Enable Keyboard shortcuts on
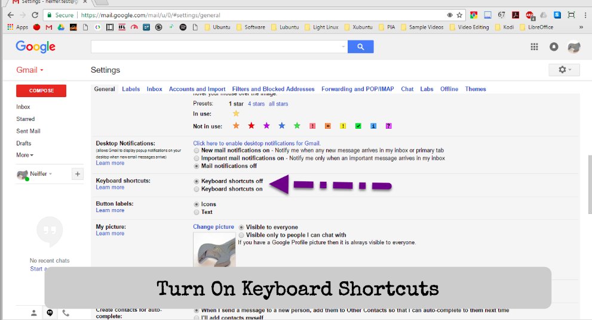Screen dimensions: 592x320 pos(197,189)
